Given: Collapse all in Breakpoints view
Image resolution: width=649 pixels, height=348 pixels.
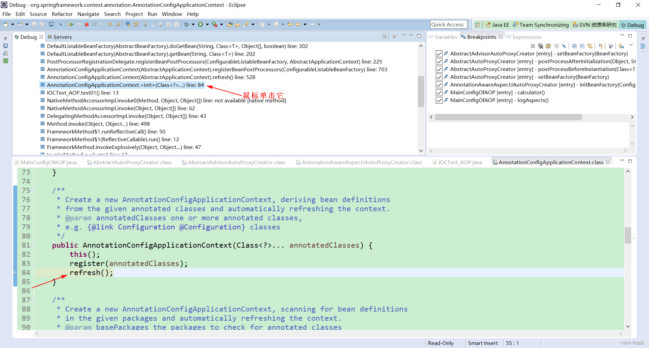Looking at the screenshot, I should coord(582,46).
